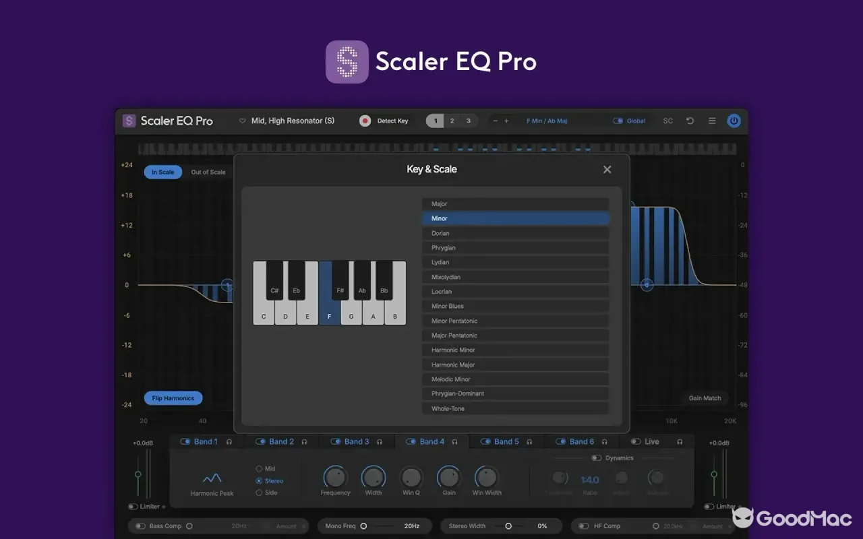Open the Mid, High Resonator (S) preset dropdown
This screenshot has height=539, width=863.
tap(293, 121)
